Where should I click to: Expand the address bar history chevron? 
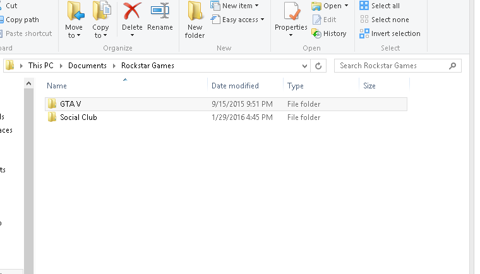coord(304,66)
